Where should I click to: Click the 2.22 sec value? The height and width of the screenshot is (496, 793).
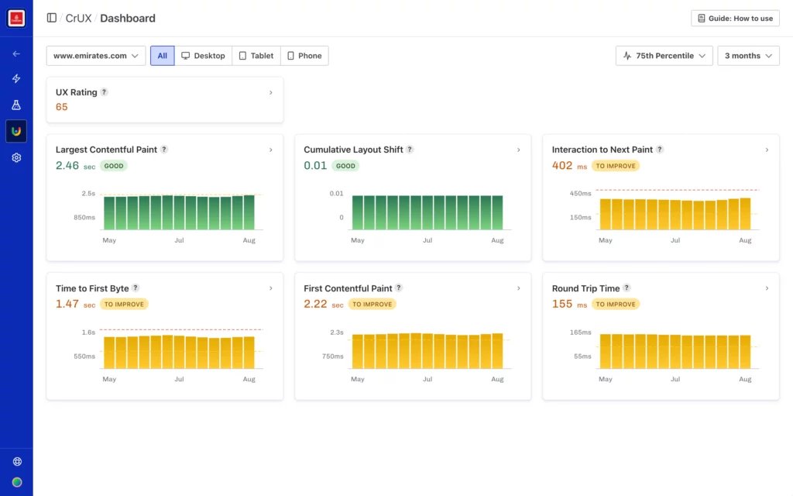324,304
